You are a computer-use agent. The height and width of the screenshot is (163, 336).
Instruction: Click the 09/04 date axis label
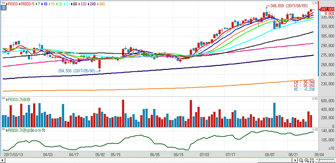(x=319, y=154)
